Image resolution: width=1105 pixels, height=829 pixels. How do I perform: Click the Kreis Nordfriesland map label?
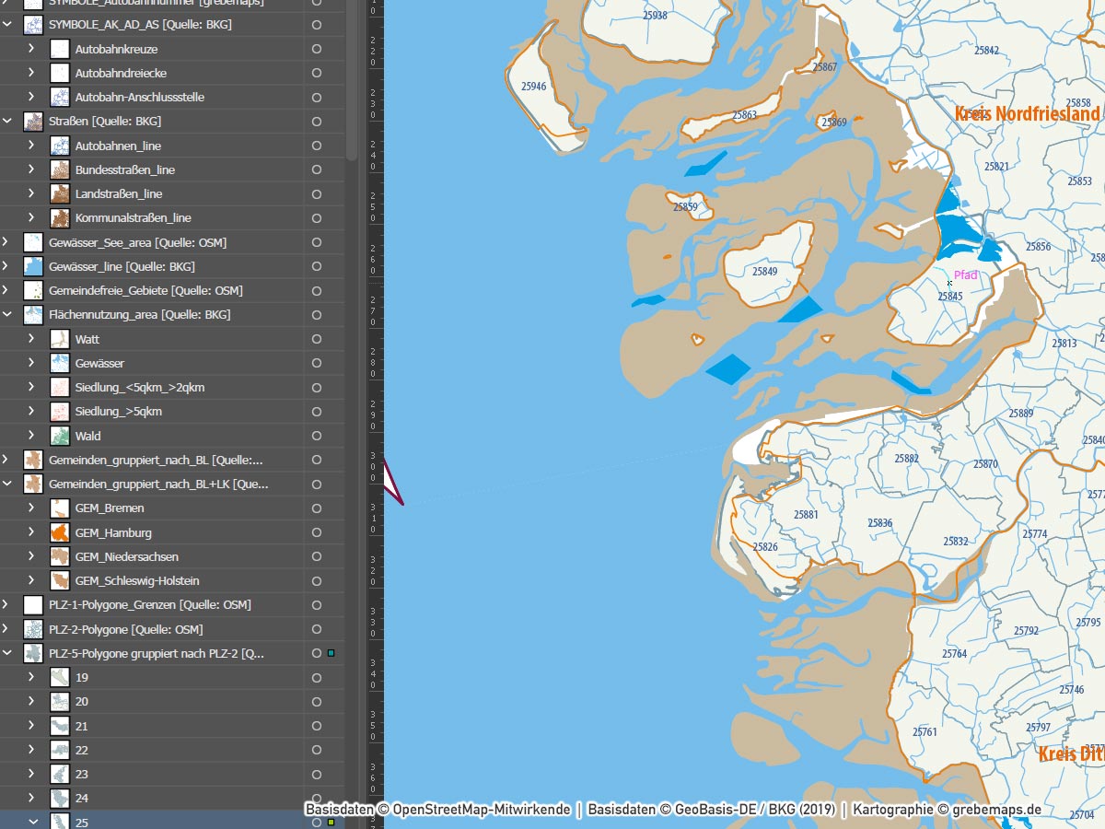[1027, 113]
